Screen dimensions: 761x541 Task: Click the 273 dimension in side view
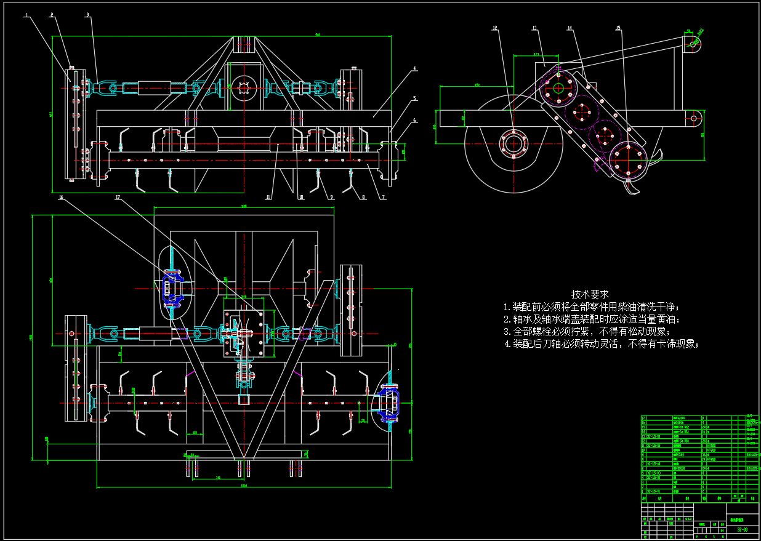(x=536, y=55)
